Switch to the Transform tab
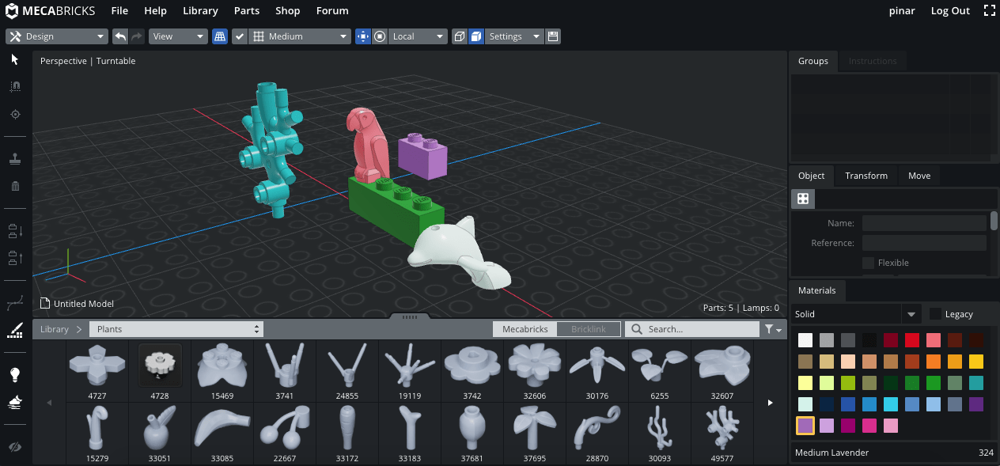The width and height of the screenshot is (1000, 466). (x=866, y=176)
